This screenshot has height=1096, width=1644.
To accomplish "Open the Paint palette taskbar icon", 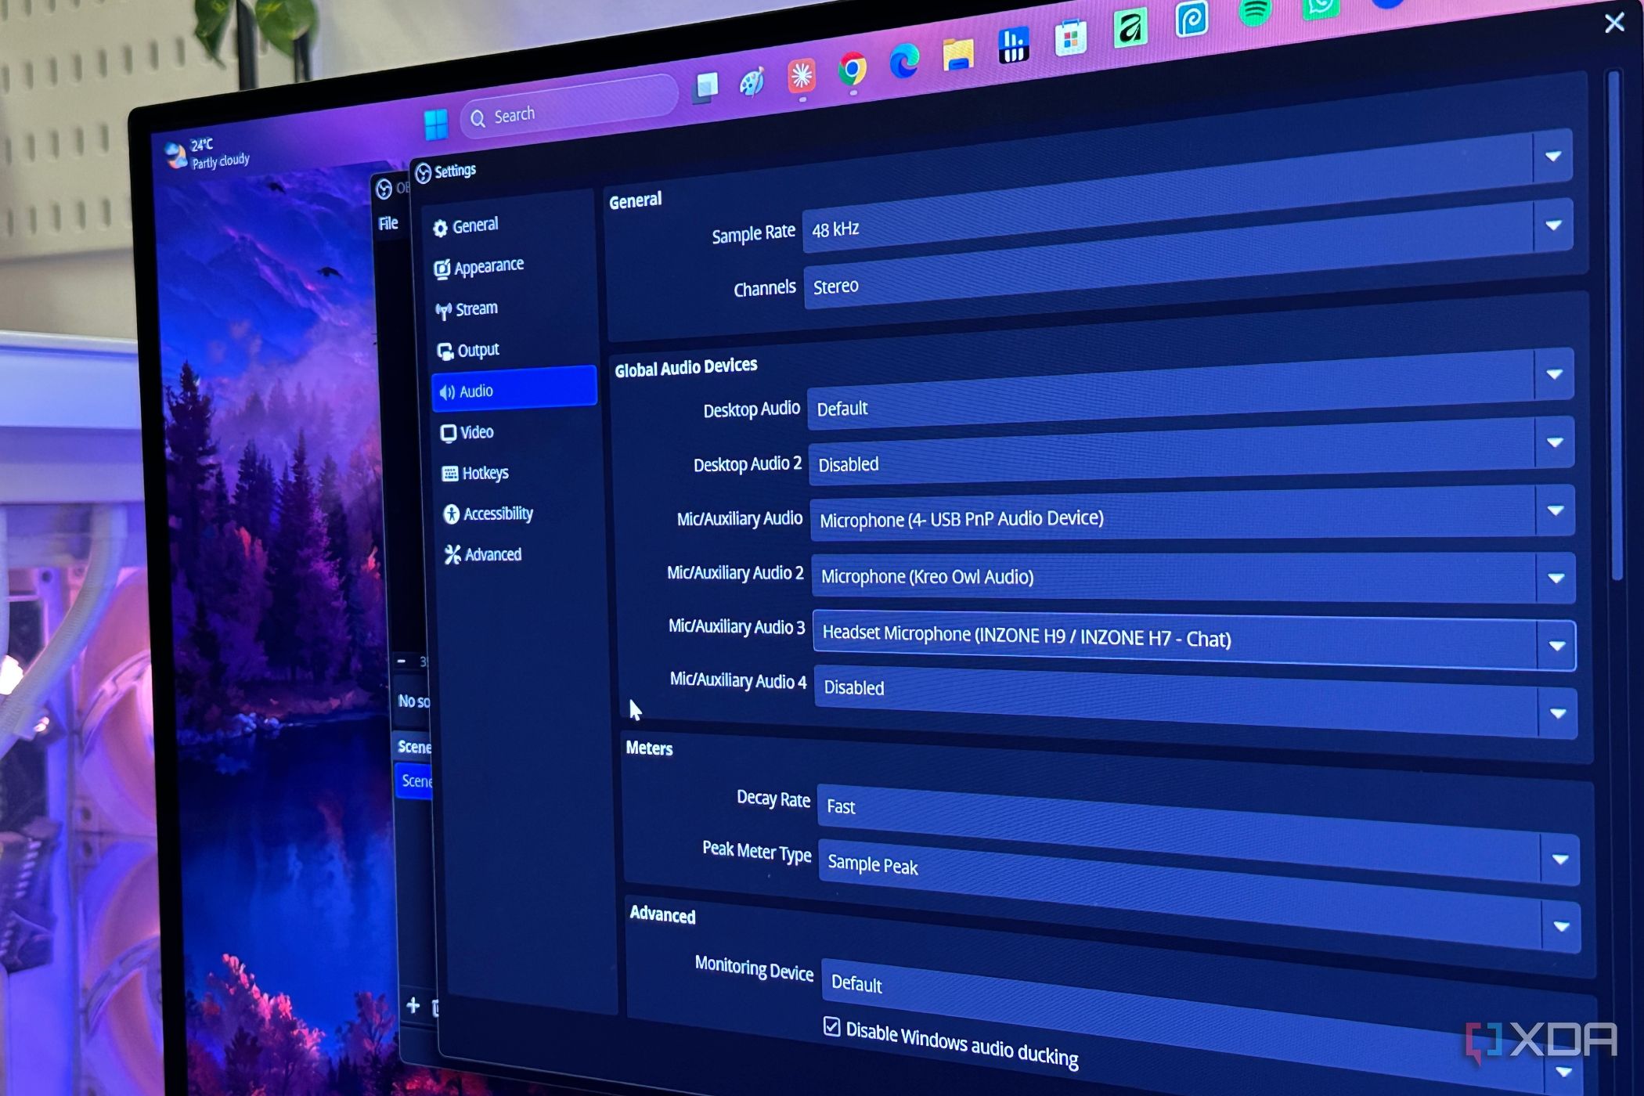I will (x=752, y=81).
